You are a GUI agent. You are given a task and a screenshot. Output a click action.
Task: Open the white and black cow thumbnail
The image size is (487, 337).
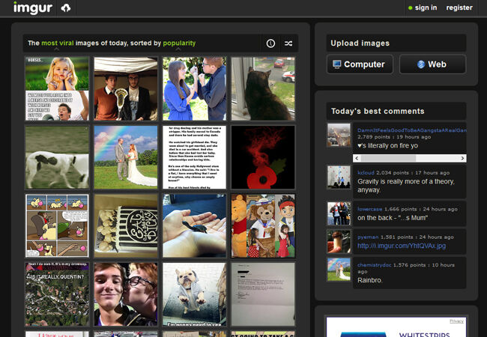[x=57, y=157]
